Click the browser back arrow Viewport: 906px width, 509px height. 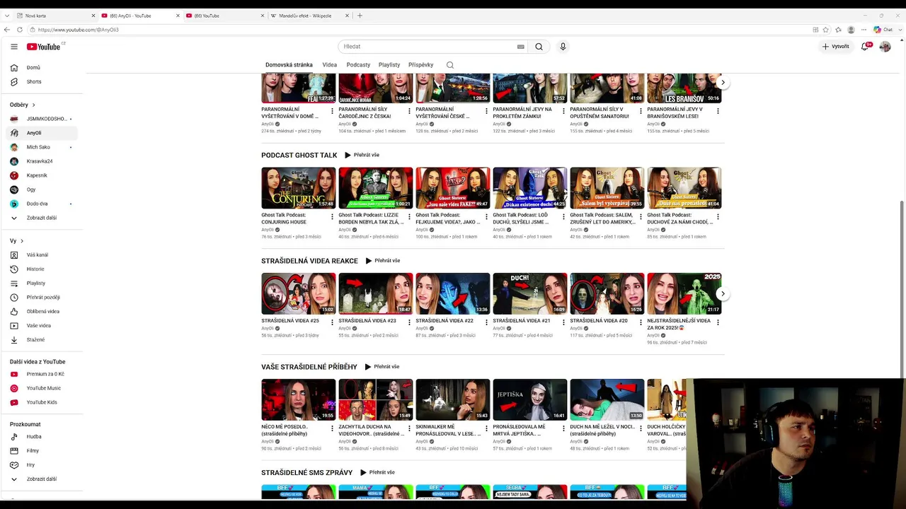(7, 30)
